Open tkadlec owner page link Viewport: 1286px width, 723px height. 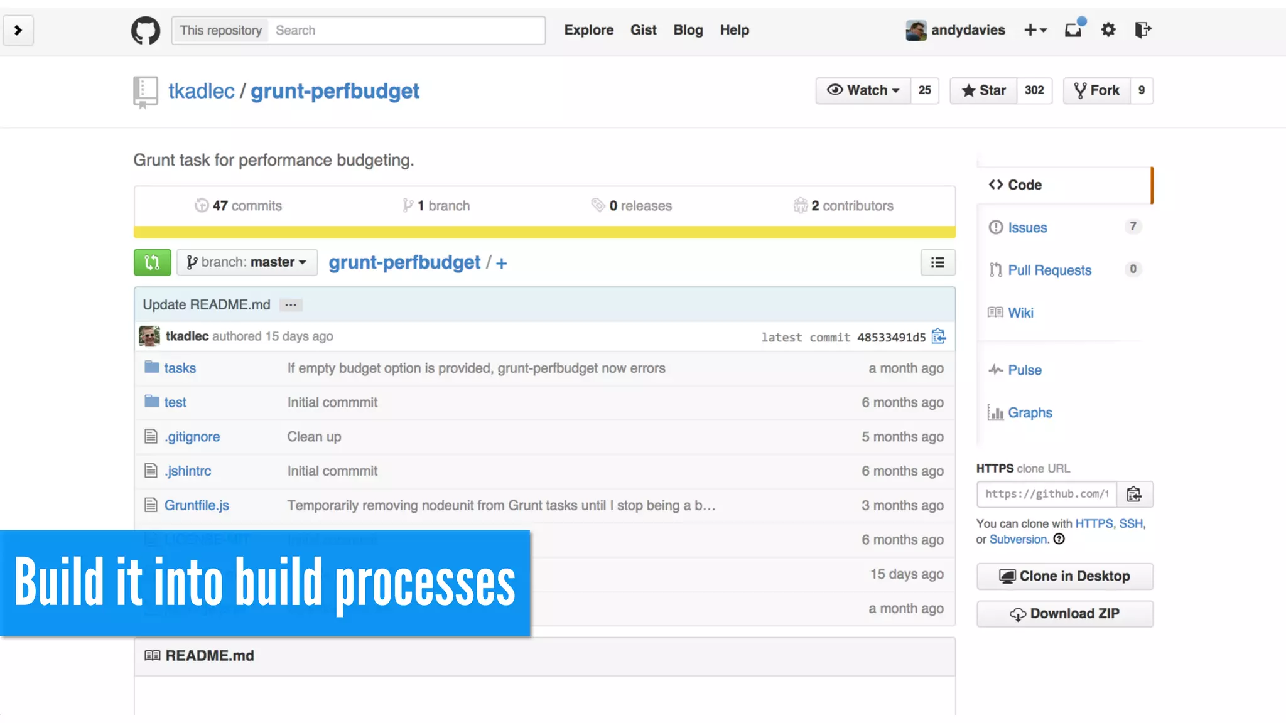tap(201, 91)
